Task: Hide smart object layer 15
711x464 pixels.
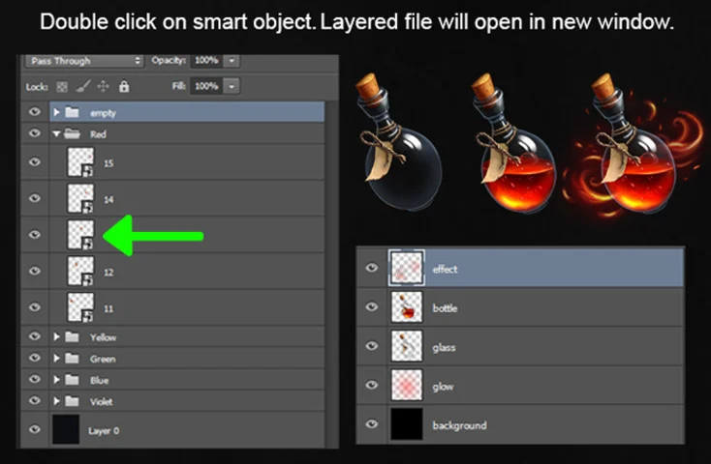Action: click(x=35, y=162)
